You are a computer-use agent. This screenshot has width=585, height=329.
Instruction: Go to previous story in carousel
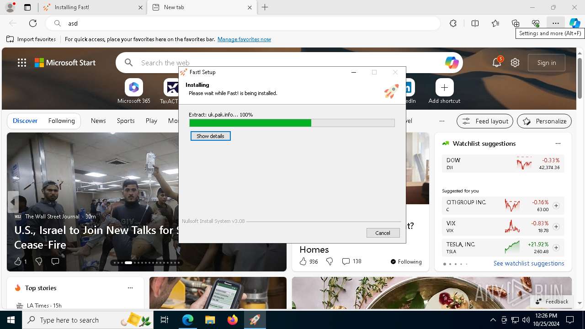tap(13, 202)
